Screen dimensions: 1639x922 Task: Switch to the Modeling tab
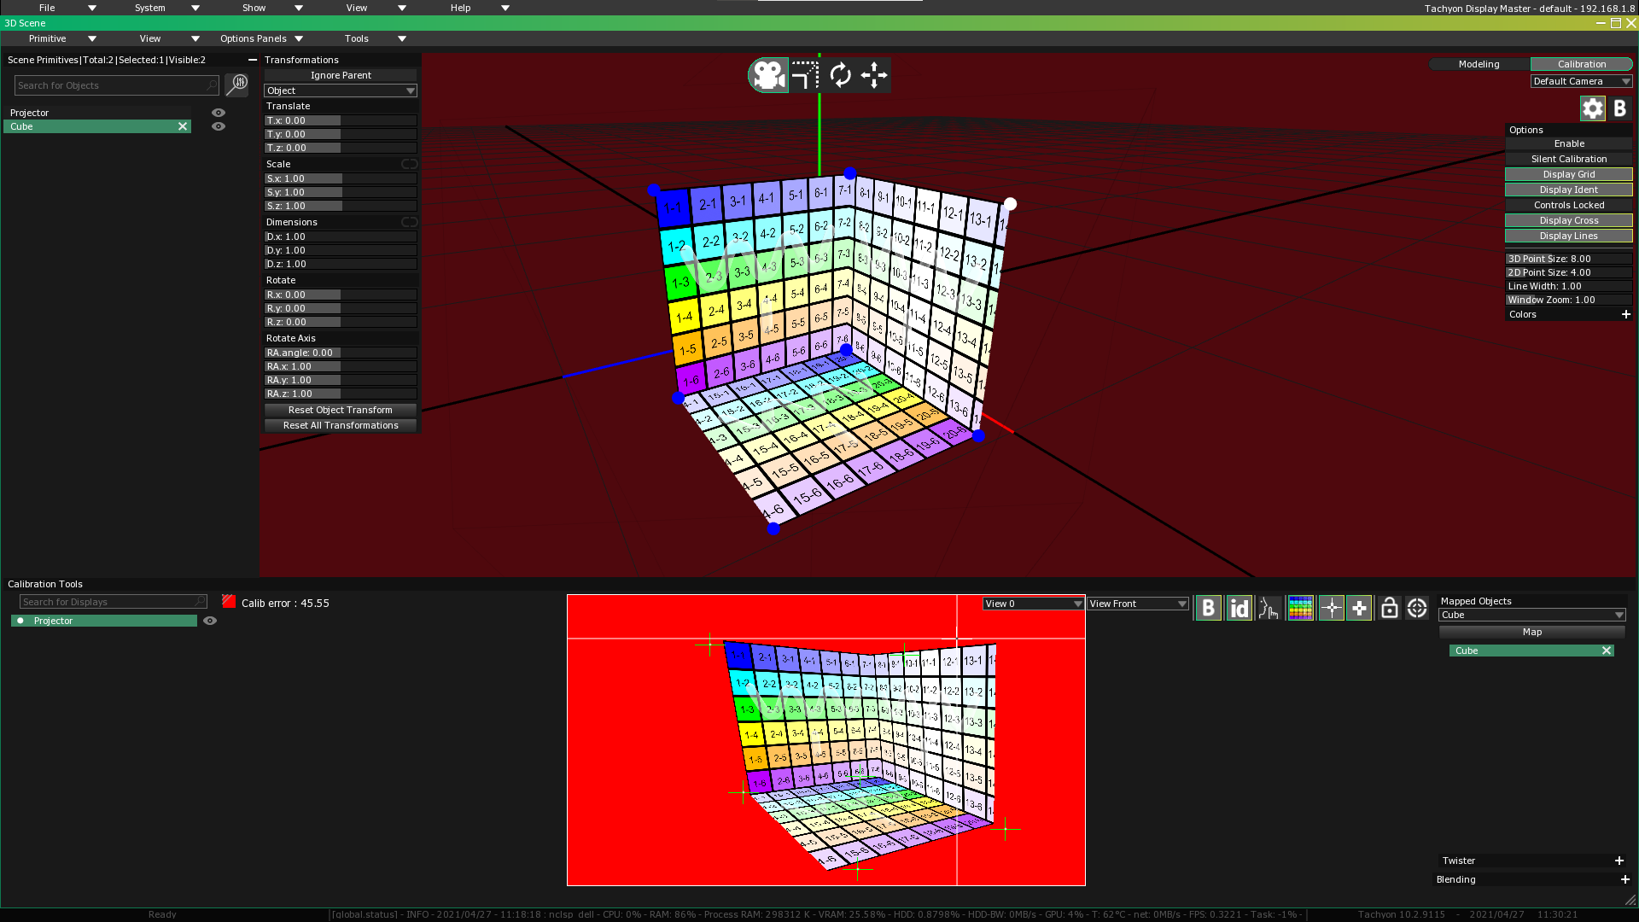1479,64
